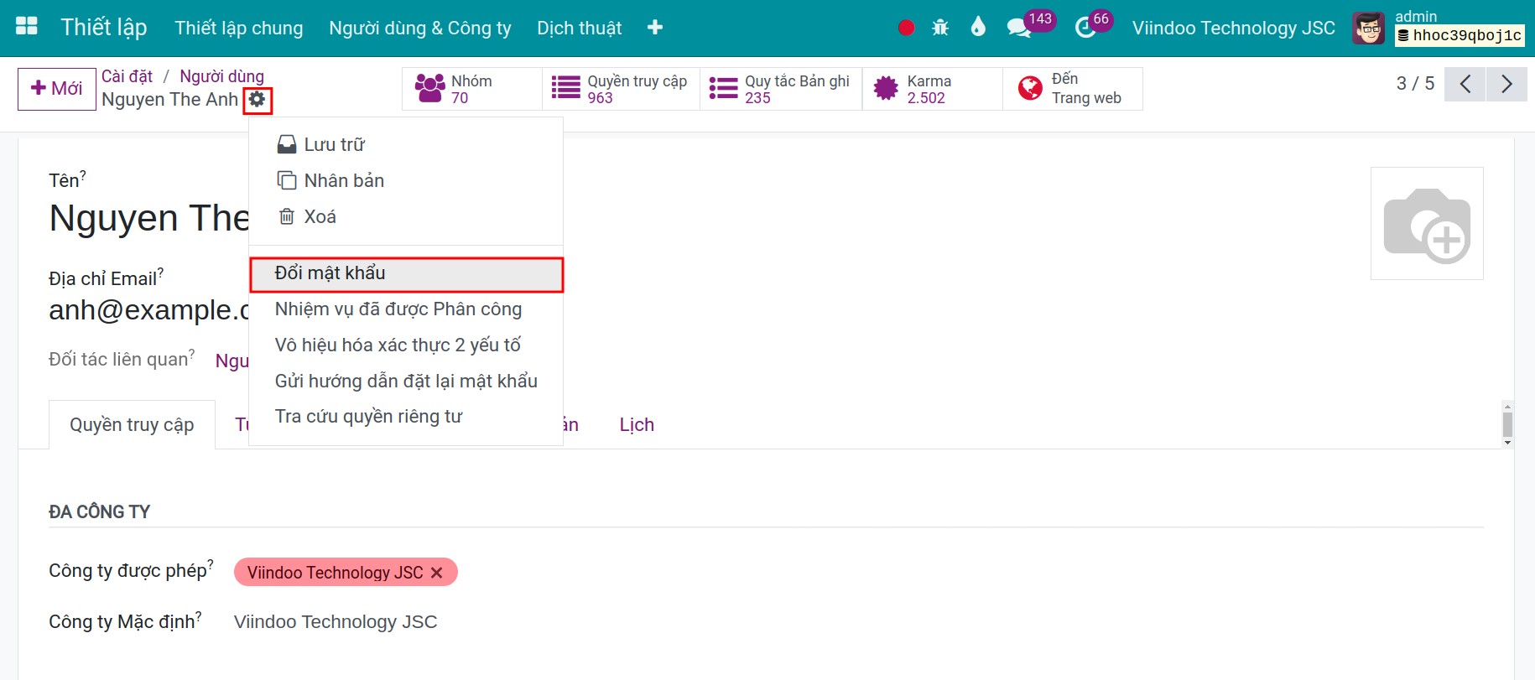Switch to Quyền truy cập tab
Image resolution: width=1535 pixels, height=680 pixels.
(132, 424)
